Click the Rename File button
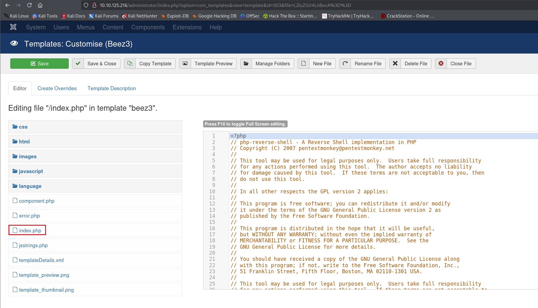 (362, 64)
